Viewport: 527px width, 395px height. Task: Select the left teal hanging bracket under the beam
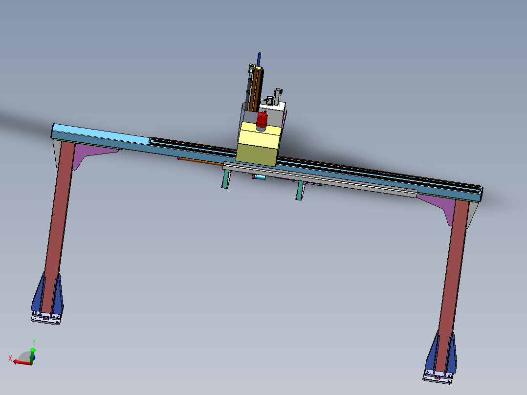click(x=226, y=179)
